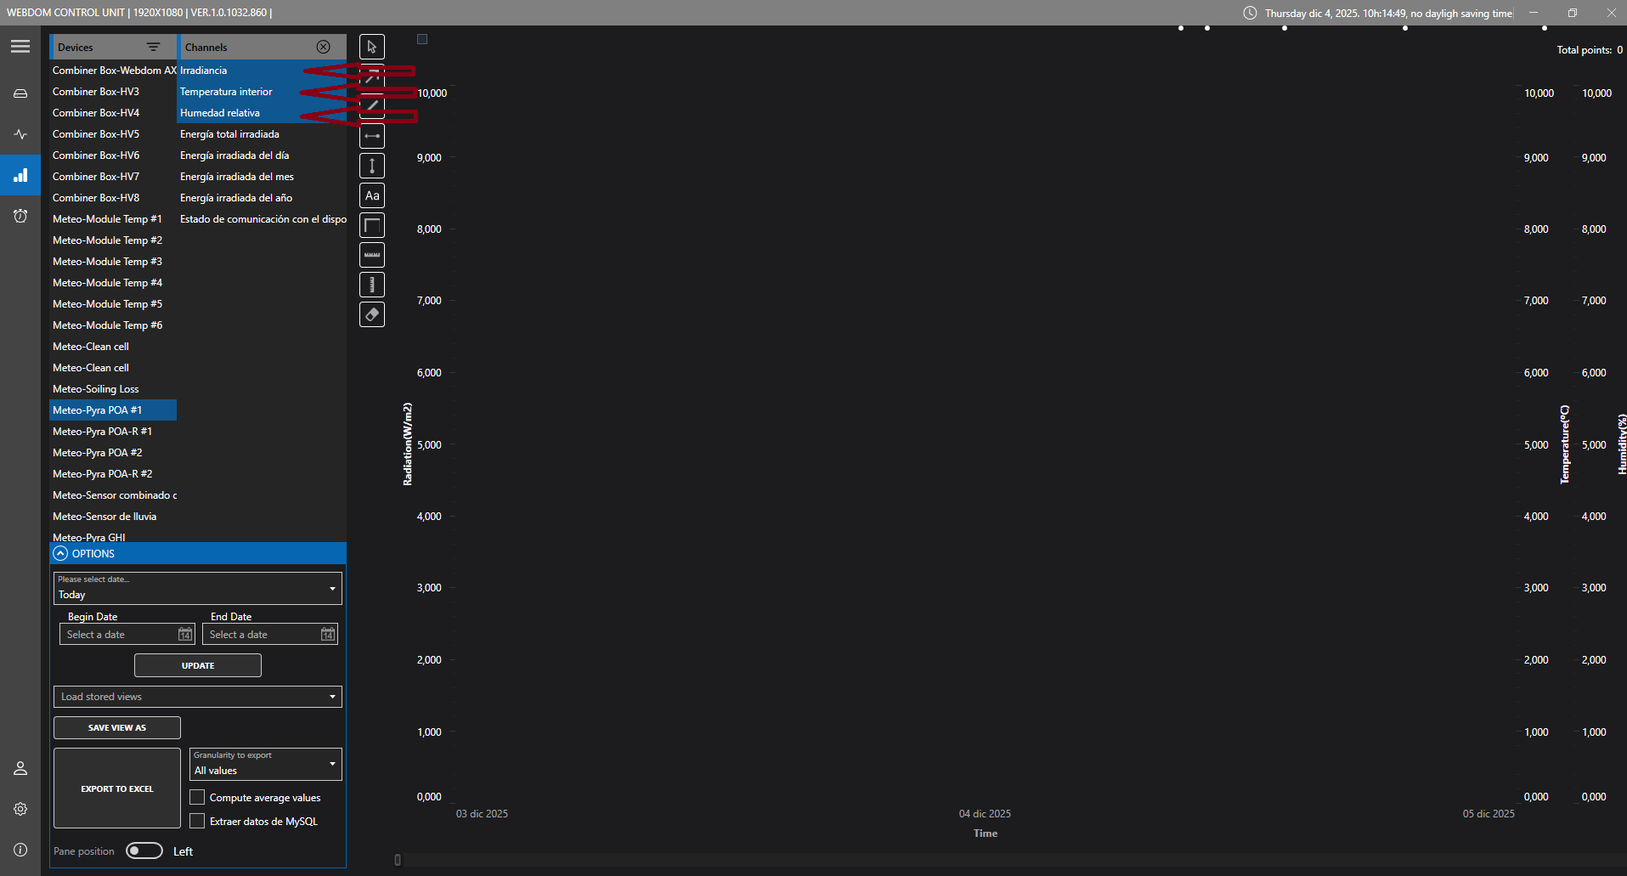The height and width of the screenshot is (876, 1627).
Task: Open the bar chart view in sidebar
Action: (x=20, y=175)
